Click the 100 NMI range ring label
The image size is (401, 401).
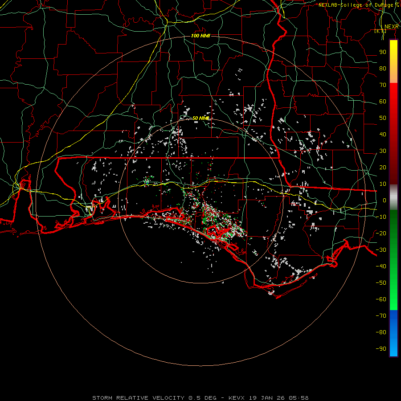coord(200,36)
